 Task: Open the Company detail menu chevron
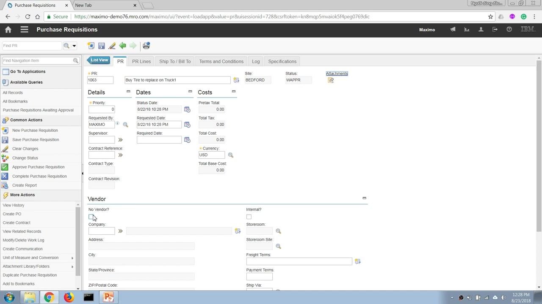pos(120,231)
